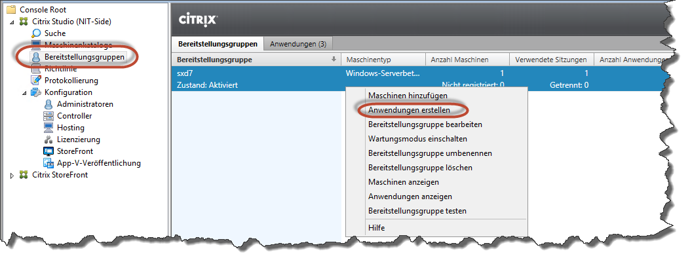Open Hilfe from the context menu
Viewport: 690px width, 262px height.
[x=377, y=228]
